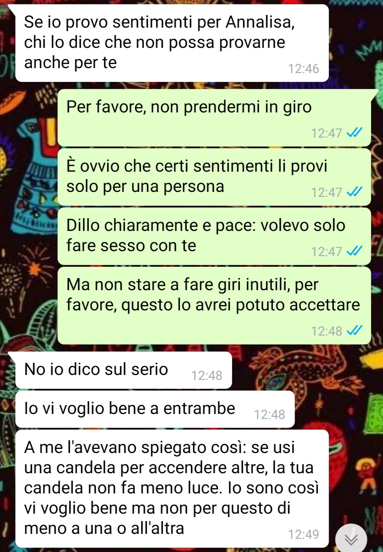Tap the chat wallpaper beside 'No io dico' message
This screenshot has width=383, height=552.
pos(305,370)
